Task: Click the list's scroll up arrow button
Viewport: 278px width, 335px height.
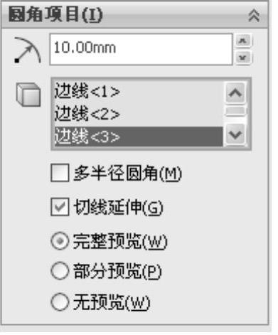Action: tap(235, 92)
